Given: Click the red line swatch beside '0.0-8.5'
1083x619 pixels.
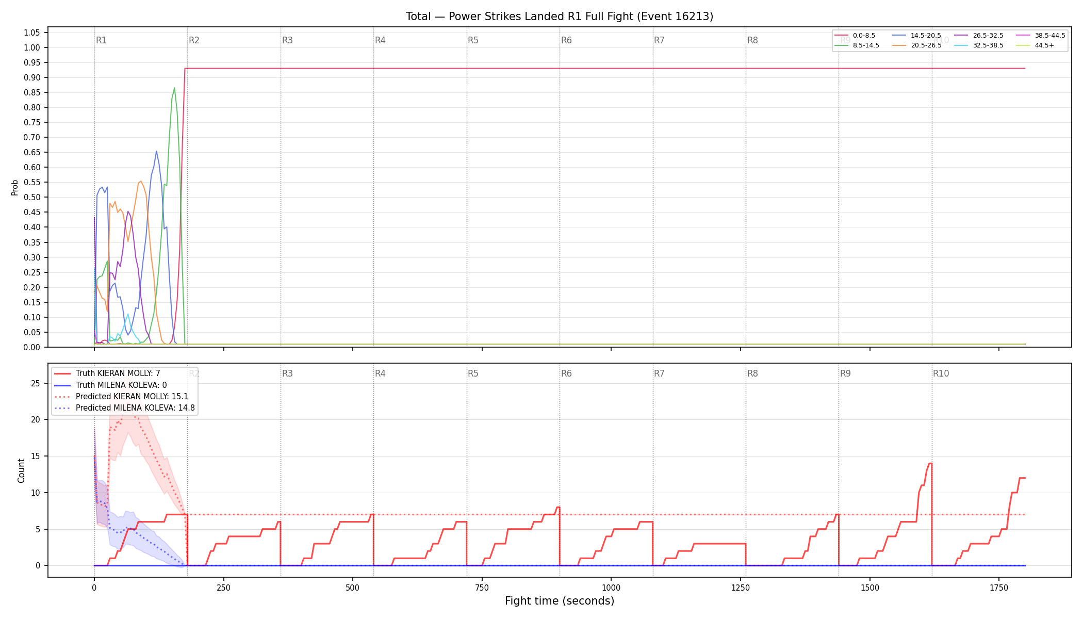Looking at the screenshot, I should (842, 36).
